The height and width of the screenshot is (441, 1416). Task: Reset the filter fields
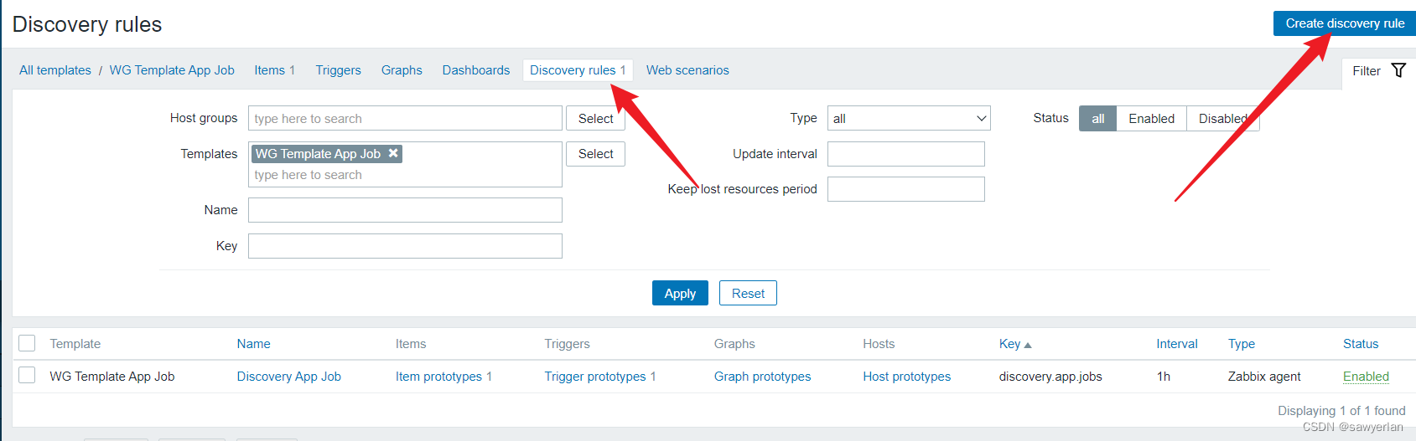click(748, 294)
